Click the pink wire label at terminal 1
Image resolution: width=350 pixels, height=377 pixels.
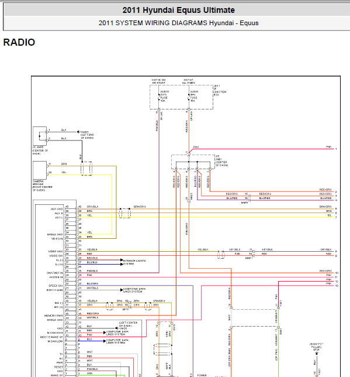(x=328, y=147)
